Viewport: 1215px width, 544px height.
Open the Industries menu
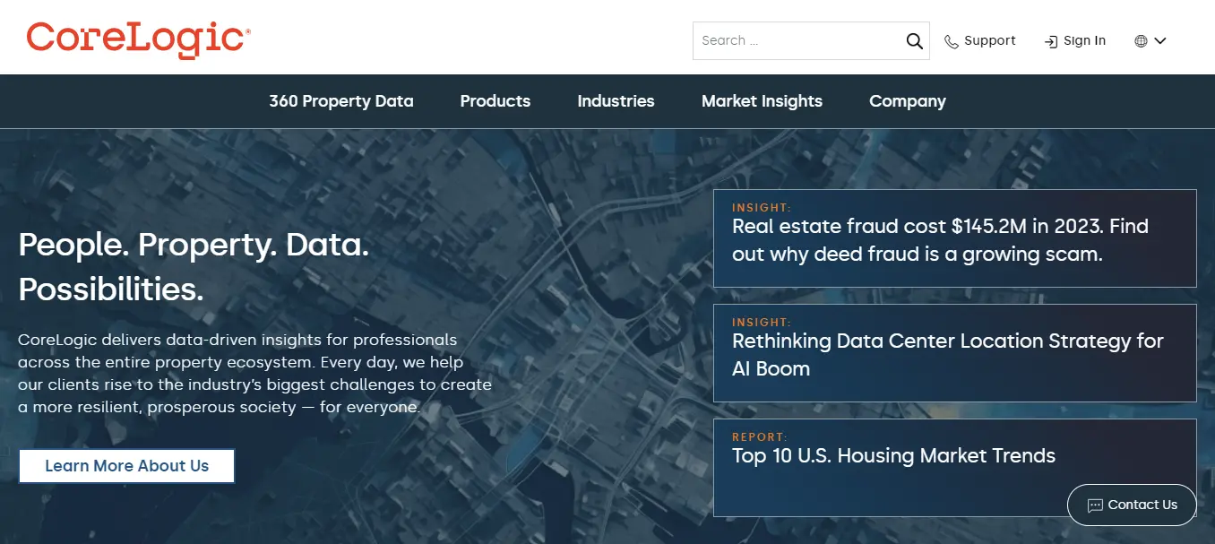pos(616,101)
